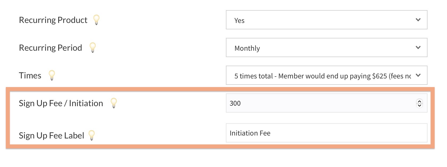Decrease the sign up fee with the down arrow
This screenshot has height=167, width=447.
(x=419, y=105)
